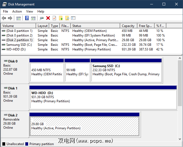Toggle the Show/Hide Console Tree icon

19,18
